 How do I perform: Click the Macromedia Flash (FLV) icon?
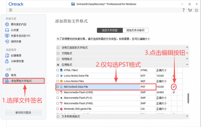[61, 98]
